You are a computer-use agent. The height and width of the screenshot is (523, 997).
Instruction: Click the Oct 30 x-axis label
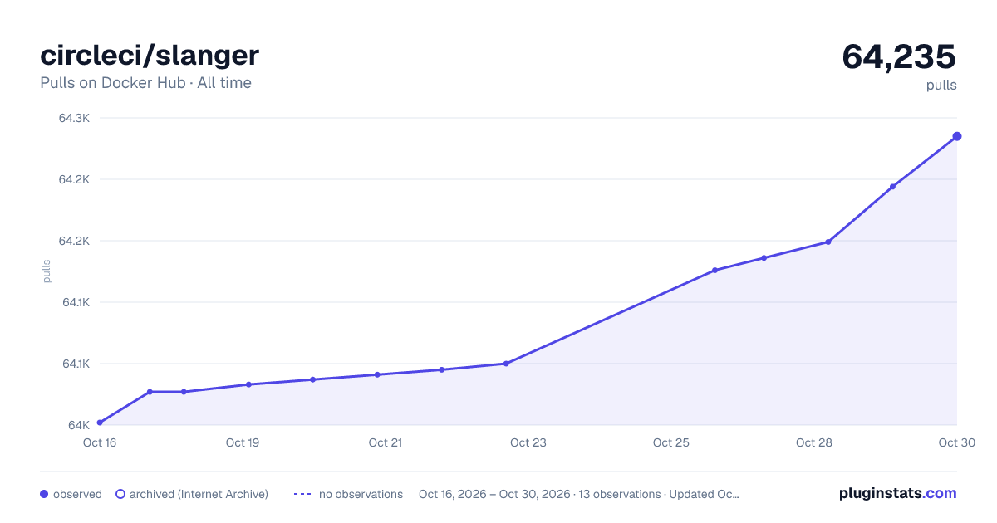[955, 442]
